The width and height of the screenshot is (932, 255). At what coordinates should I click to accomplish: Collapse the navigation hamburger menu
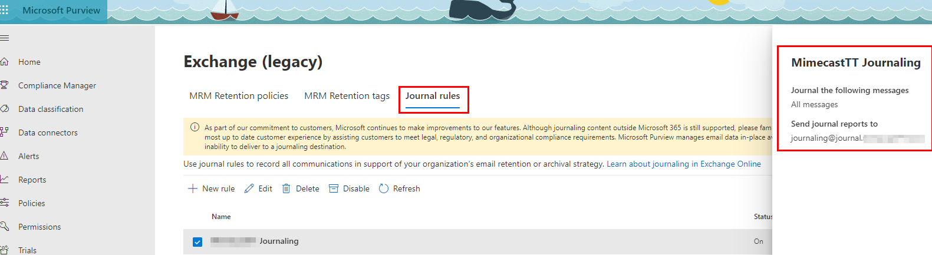[x=5, y=38]
